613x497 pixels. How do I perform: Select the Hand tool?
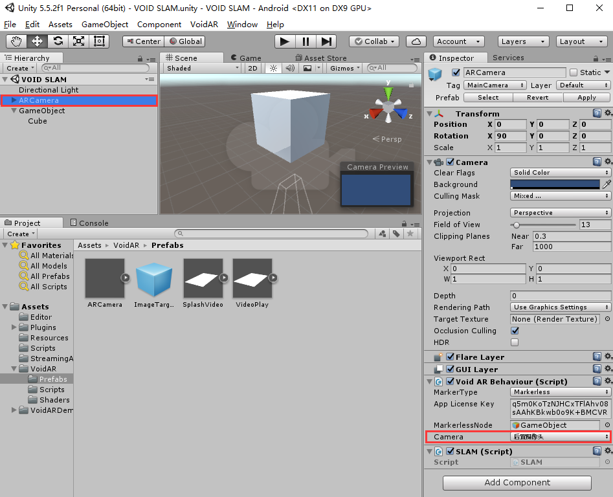[16, 41]
